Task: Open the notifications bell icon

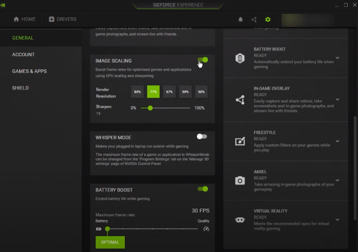Action: click(240, 19)
